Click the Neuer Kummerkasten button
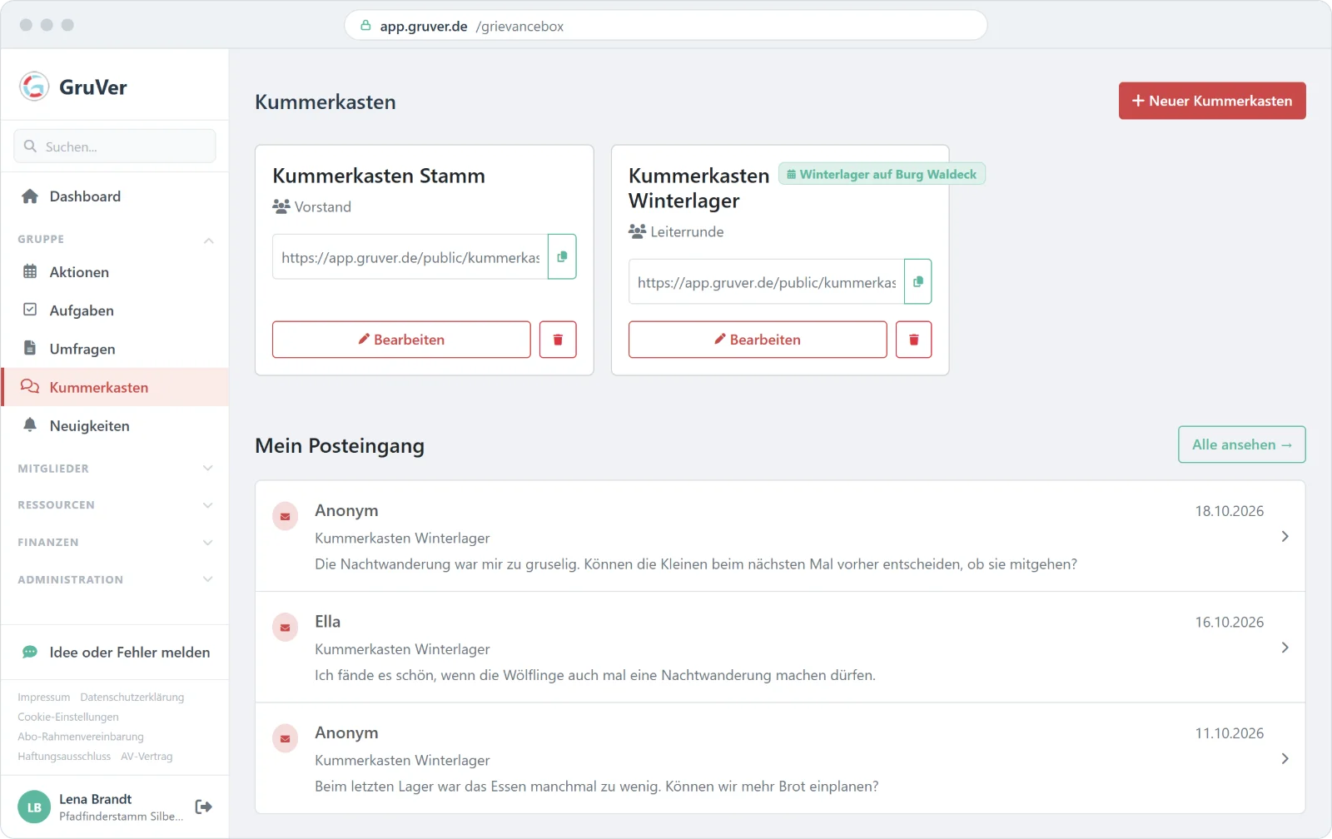The image size is (1332, 839). pos(1212,101)
